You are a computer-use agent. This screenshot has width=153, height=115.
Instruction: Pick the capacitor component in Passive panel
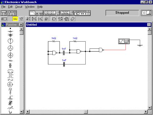(10, 66)
